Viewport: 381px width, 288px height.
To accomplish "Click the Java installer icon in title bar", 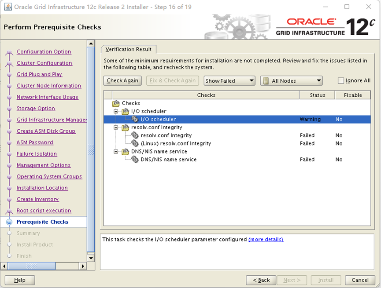I will [x=8, y=7].
